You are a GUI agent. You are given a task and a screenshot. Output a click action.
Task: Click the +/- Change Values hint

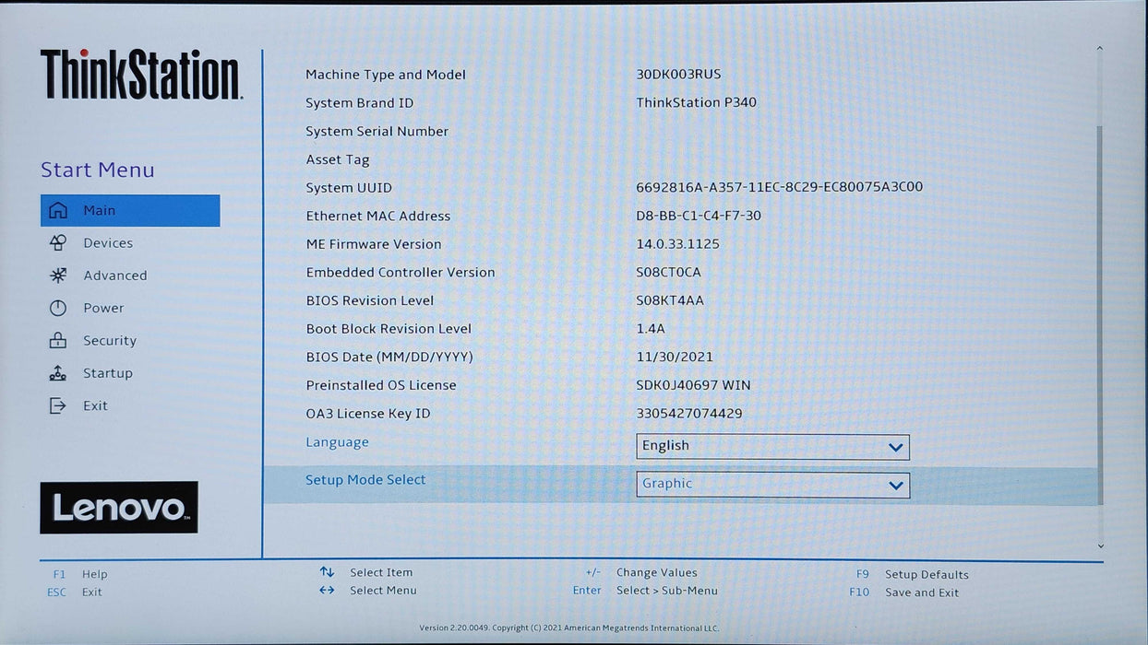[641, 572]
